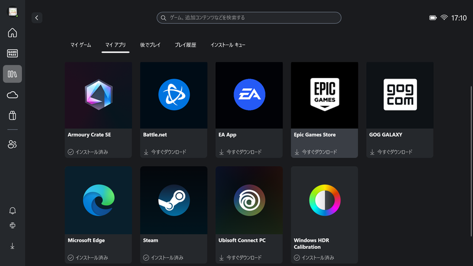Open the Steam logo tile

174,200
